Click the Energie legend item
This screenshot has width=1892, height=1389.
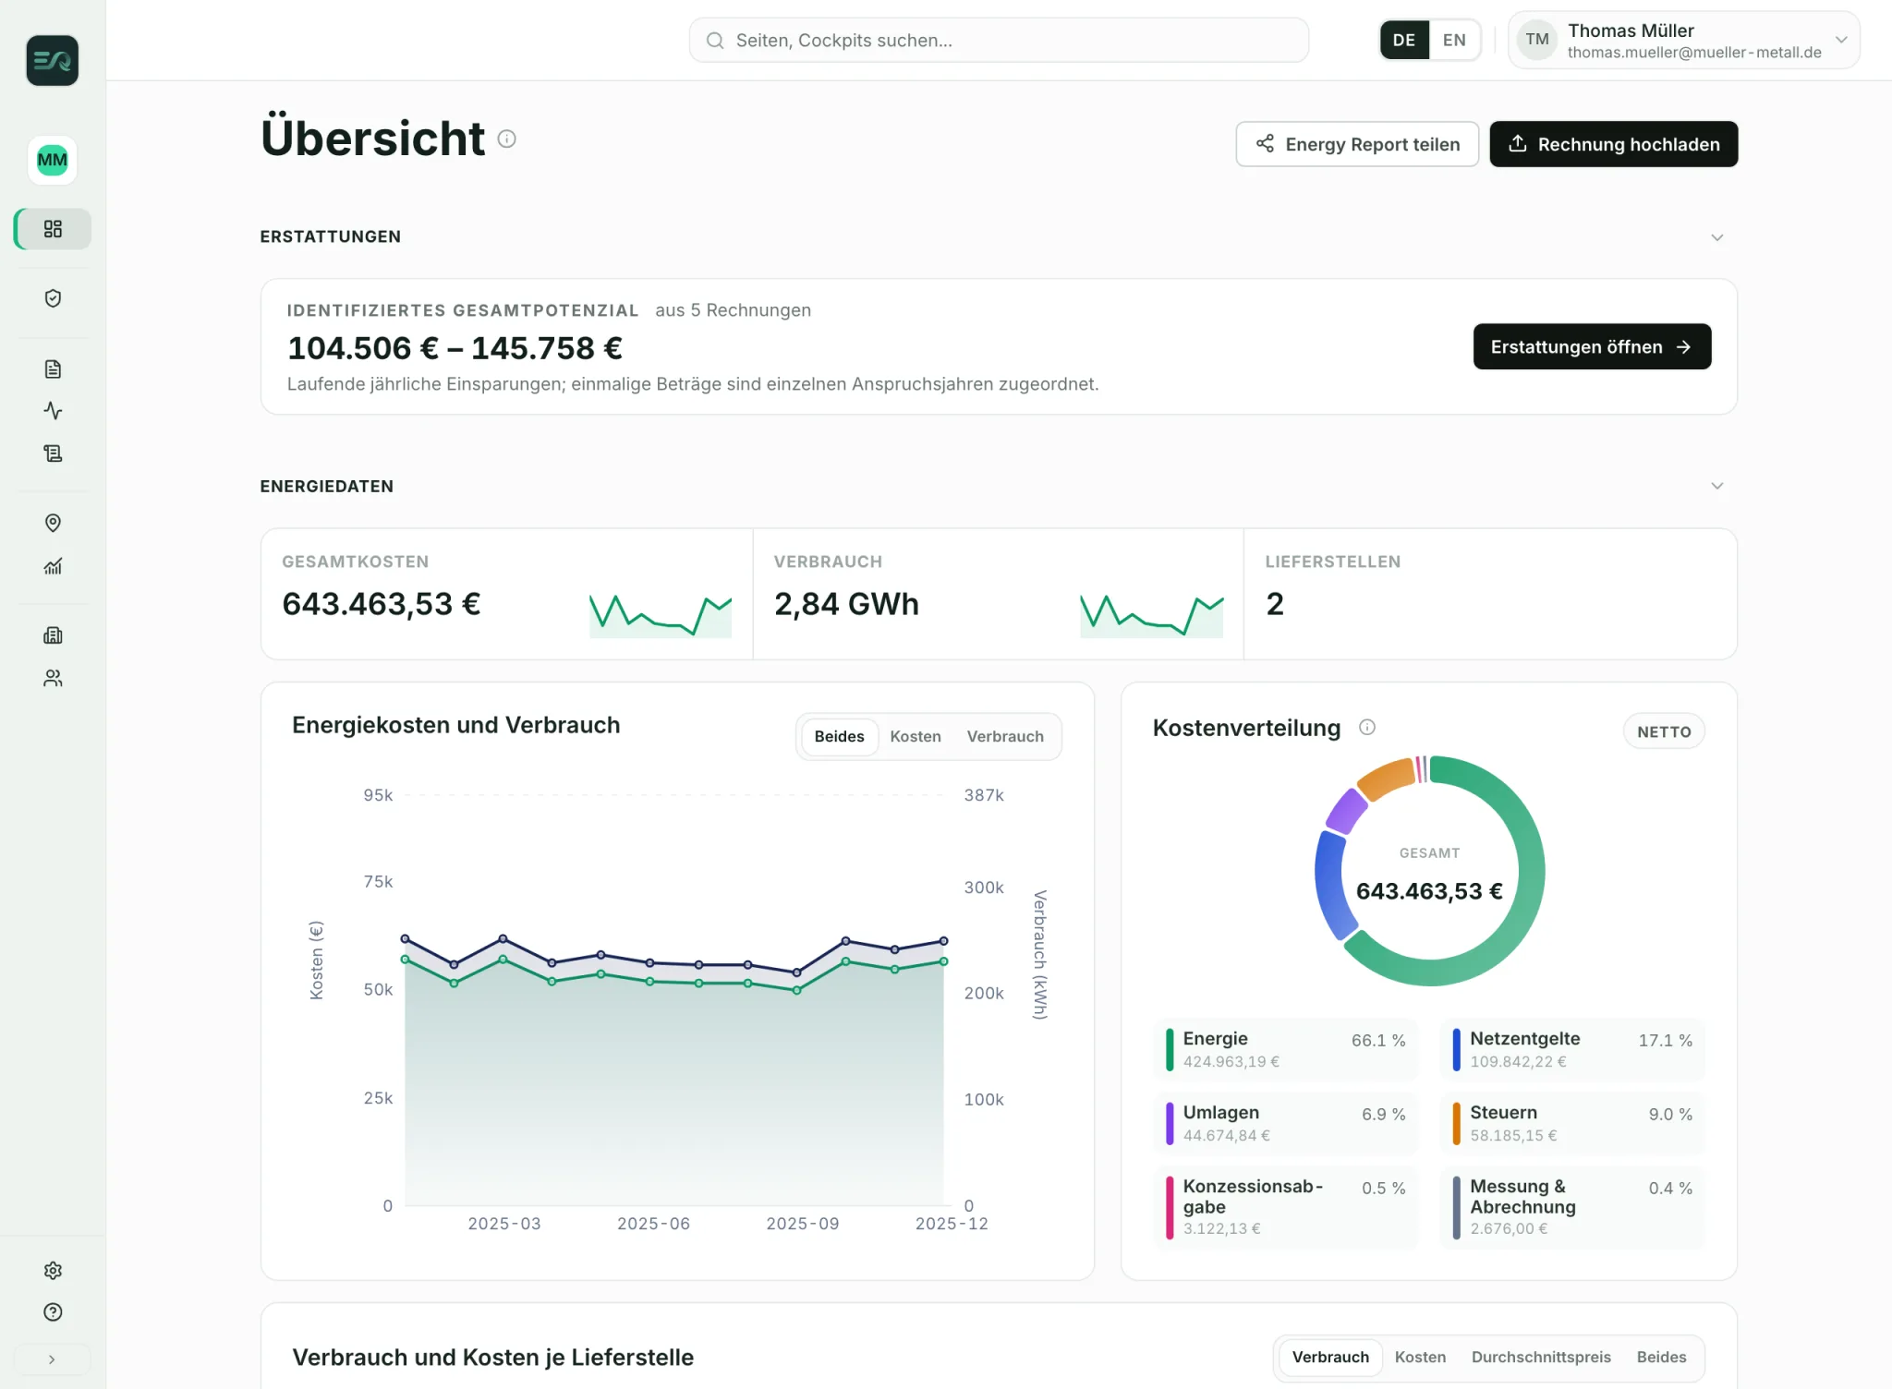pyautogui.click(x=1285, y=1050)
